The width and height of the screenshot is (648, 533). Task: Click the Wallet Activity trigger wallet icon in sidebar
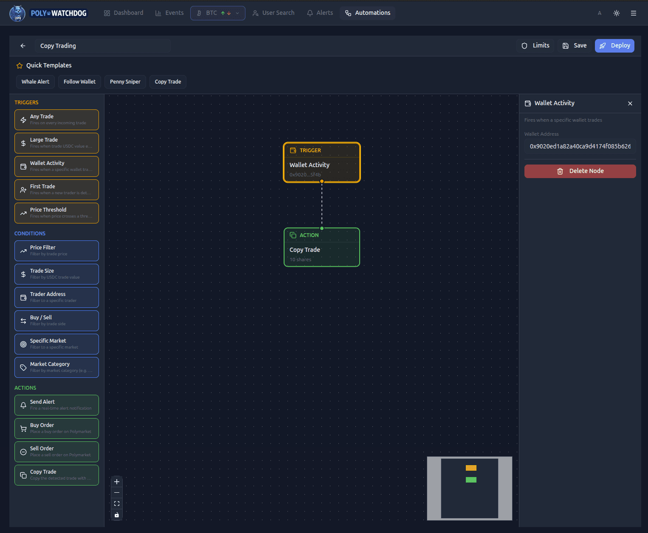pyautogui.click(x=23, y=167)
